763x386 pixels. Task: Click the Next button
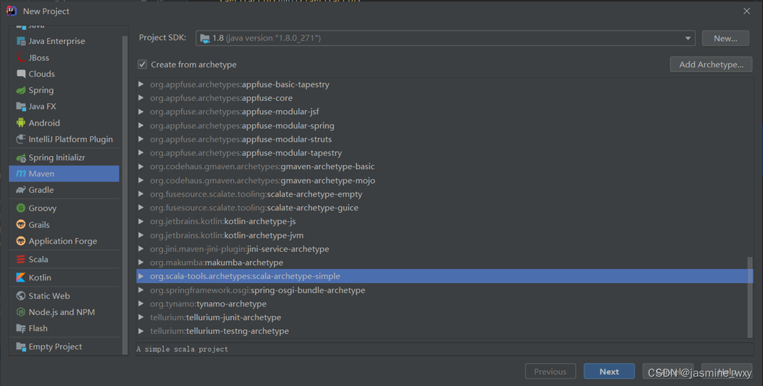point(609,371)
